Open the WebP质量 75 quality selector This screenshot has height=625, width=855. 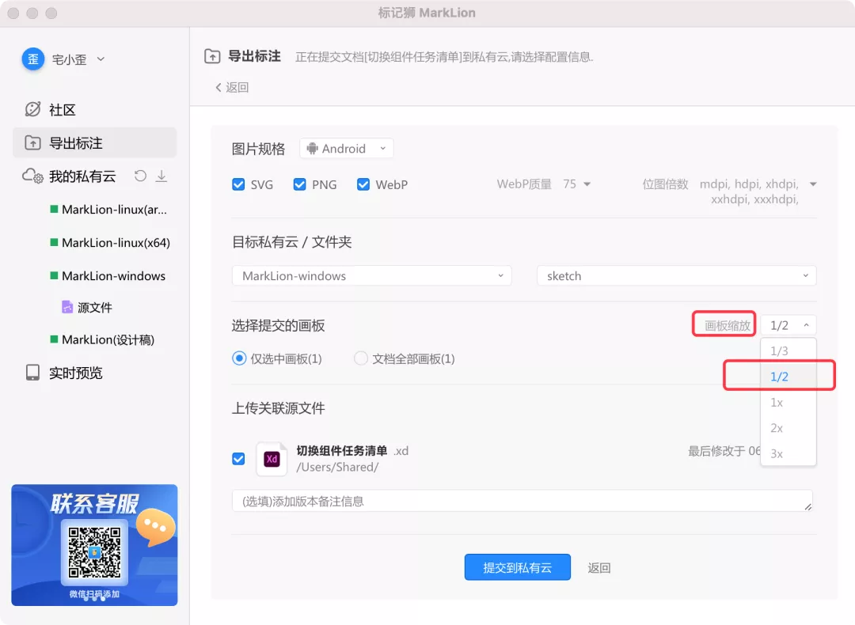click(x=579, y=184)
